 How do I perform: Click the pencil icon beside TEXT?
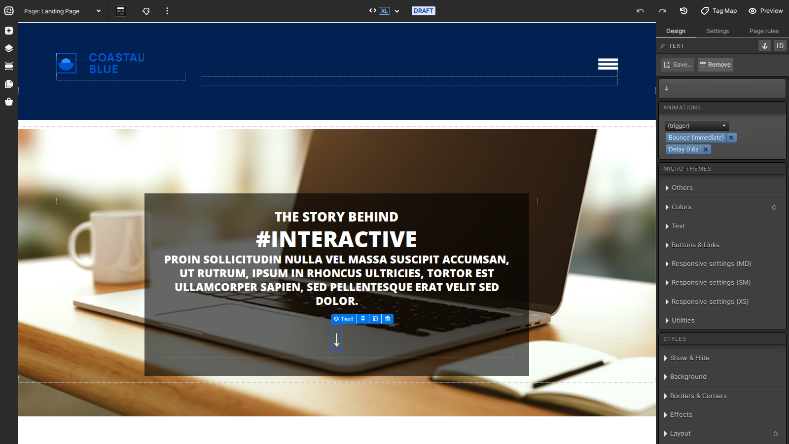tap(663, 46)
